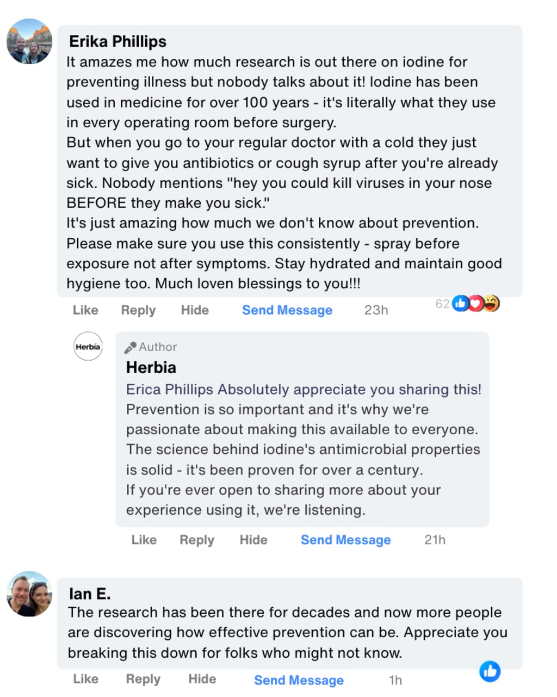Click Ian E.'s profile picture

(29, 594)
